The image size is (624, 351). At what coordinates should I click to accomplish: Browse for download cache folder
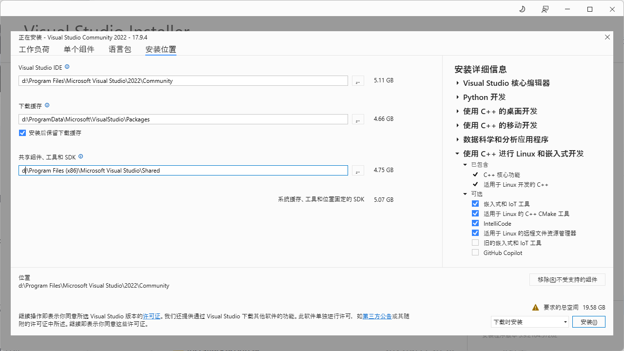(x=358, y=119)
